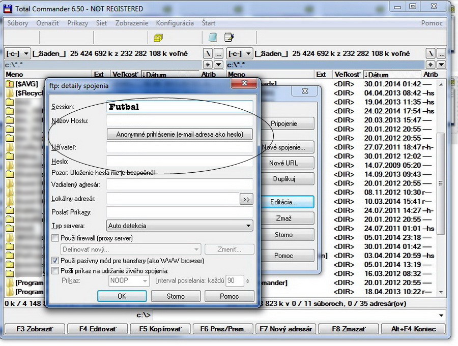The width and height of the screenshot is (458, 346).
Task: Open the left panel [-c-] drive dropdown
Action: pos(17,53)
